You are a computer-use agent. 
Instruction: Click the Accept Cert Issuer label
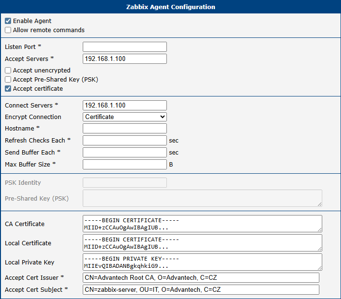tap(34, 278)
